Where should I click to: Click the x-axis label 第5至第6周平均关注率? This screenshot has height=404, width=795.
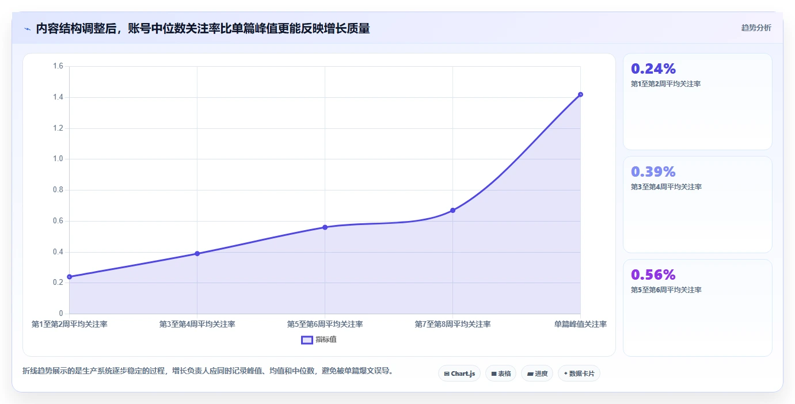(x=325, y=324)
